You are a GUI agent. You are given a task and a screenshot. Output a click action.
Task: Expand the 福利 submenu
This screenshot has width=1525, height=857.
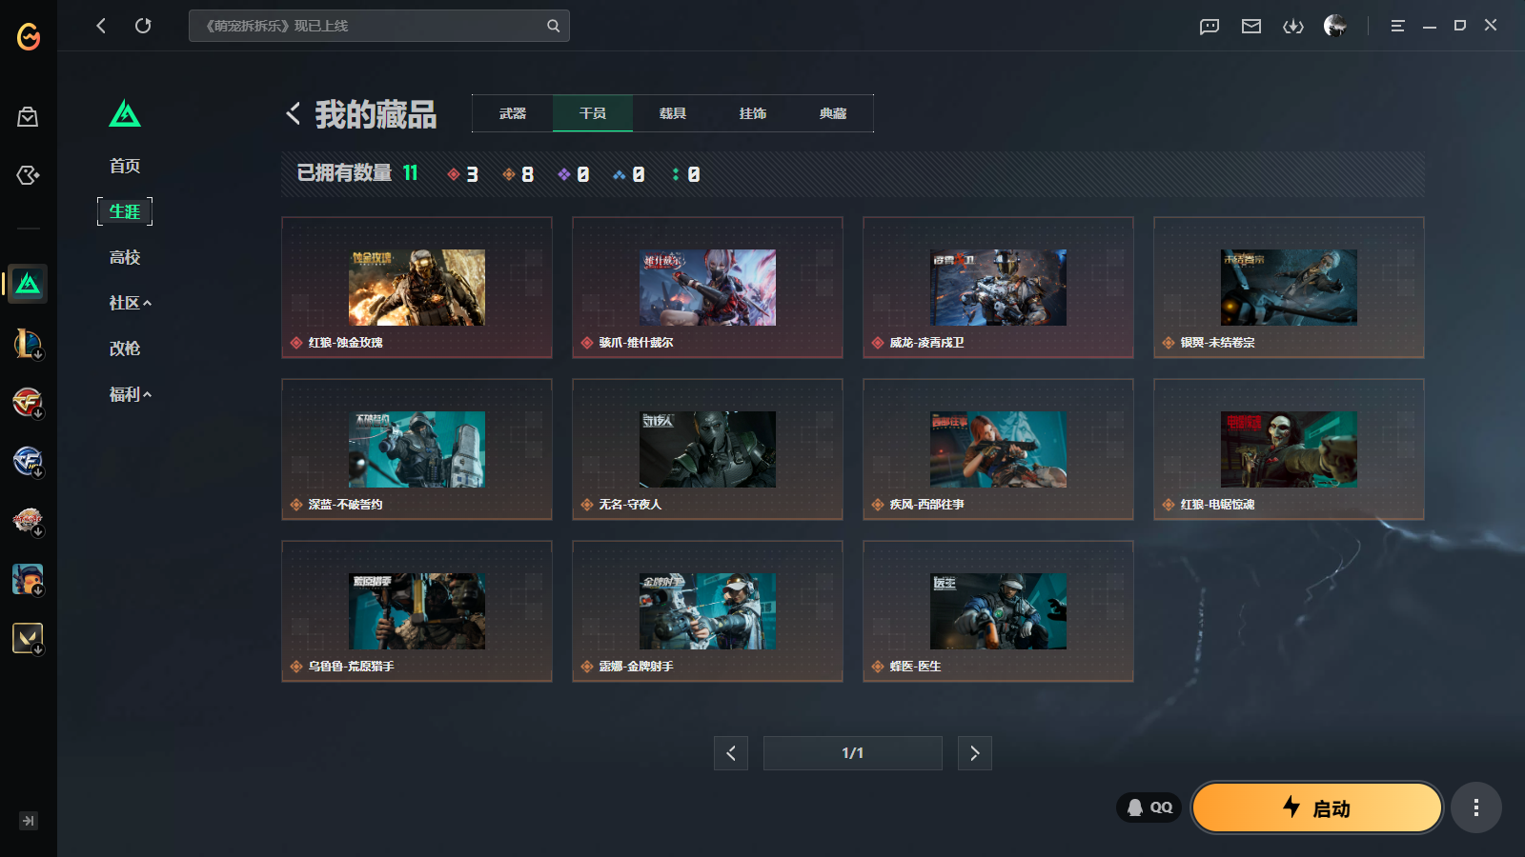point(131,394)
